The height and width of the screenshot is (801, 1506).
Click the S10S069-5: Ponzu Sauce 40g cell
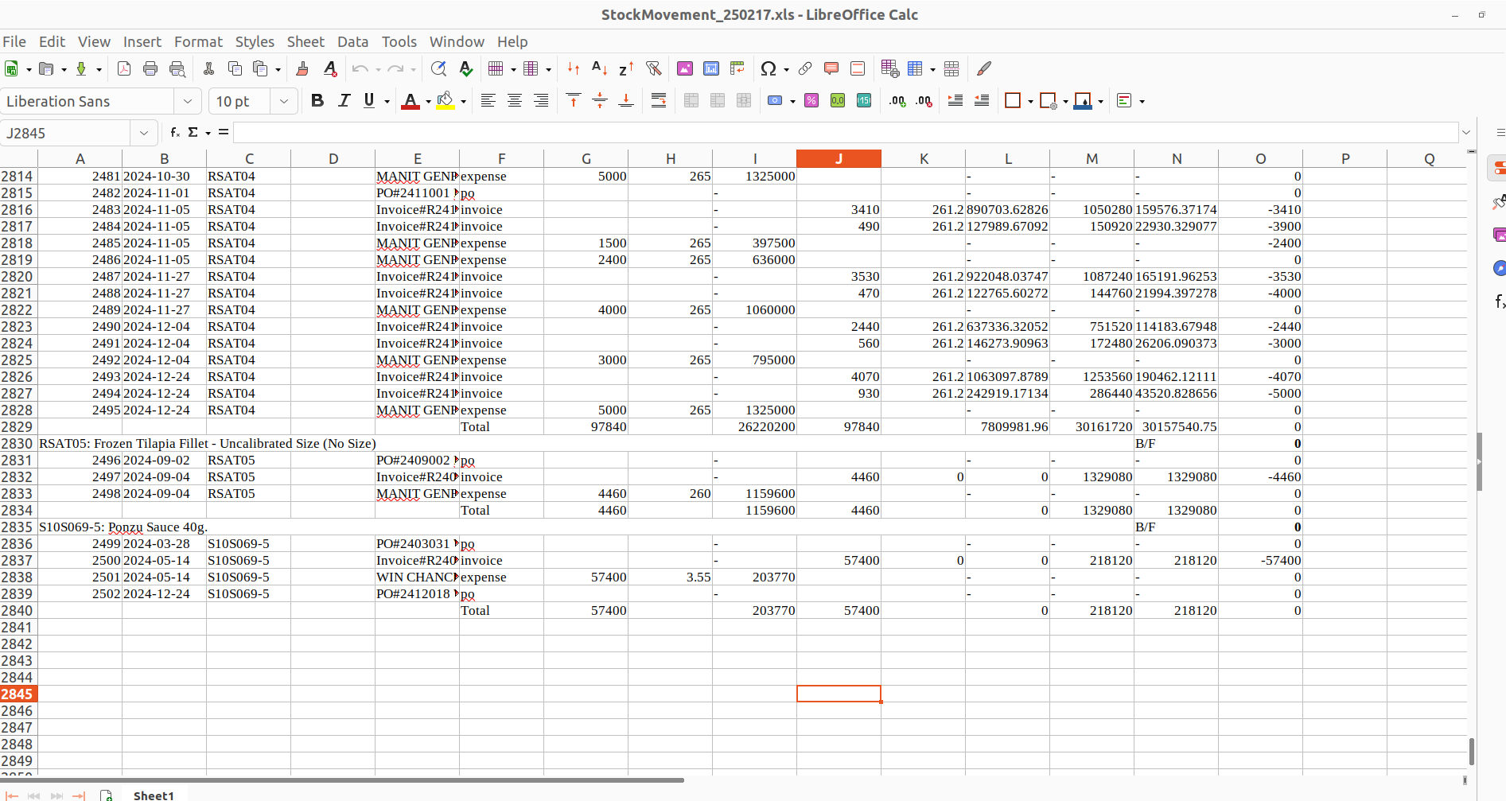(x=123, y=527)
